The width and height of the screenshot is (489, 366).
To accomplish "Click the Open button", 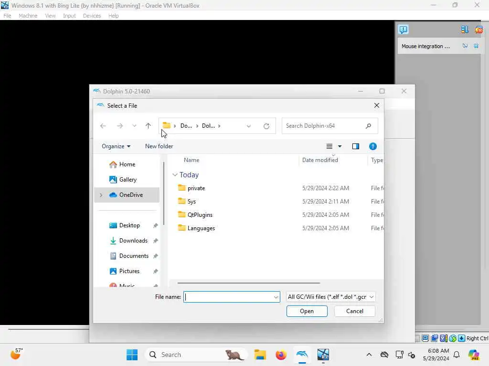I will [x=307, y=311].
